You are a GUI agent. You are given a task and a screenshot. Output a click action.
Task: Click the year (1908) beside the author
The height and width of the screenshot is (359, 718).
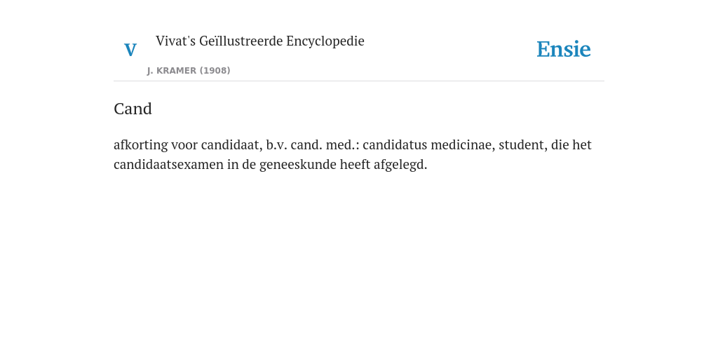click(215, 71)
